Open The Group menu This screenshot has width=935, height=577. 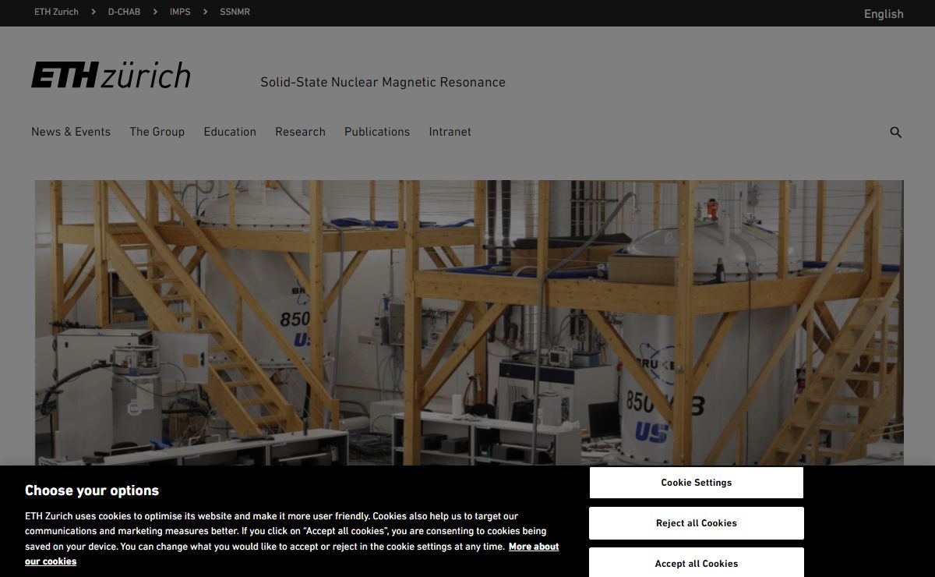tap(157, 132)
